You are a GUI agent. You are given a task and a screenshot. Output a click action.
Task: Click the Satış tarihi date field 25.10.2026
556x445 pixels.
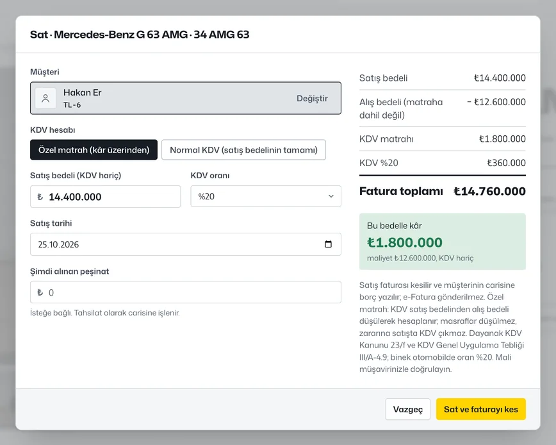pos(186,244)
